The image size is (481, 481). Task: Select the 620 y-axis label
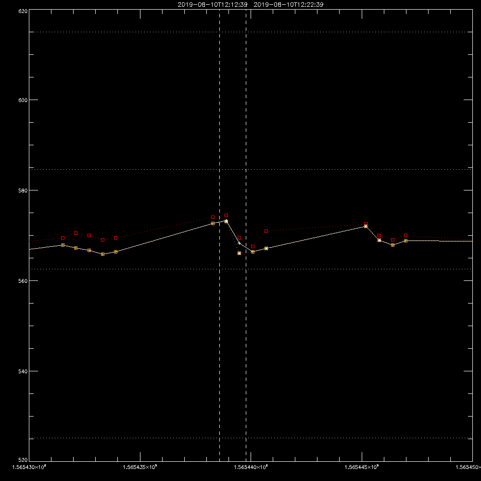23,11
